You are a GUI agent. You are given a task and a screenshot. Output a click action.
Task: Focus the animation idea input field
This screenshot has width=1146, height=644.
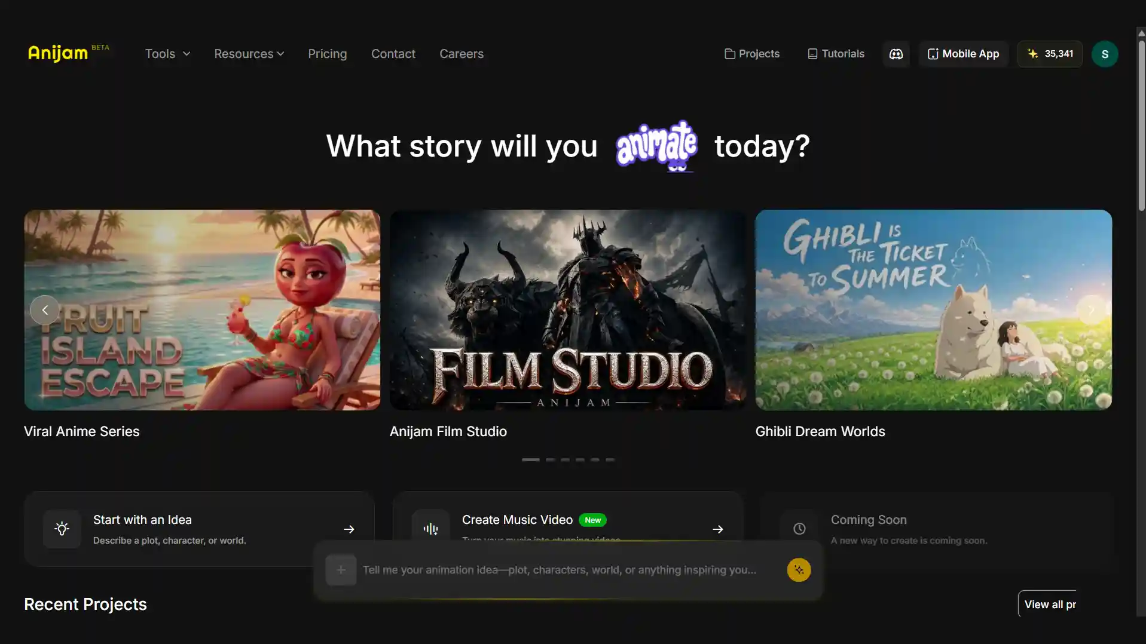click(x=560, y=570)
